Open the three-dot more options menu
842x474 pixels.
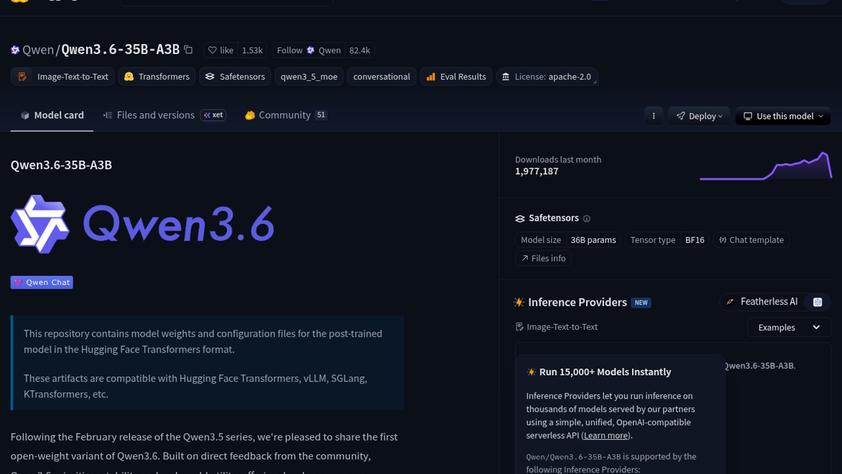tap(653, 116)
